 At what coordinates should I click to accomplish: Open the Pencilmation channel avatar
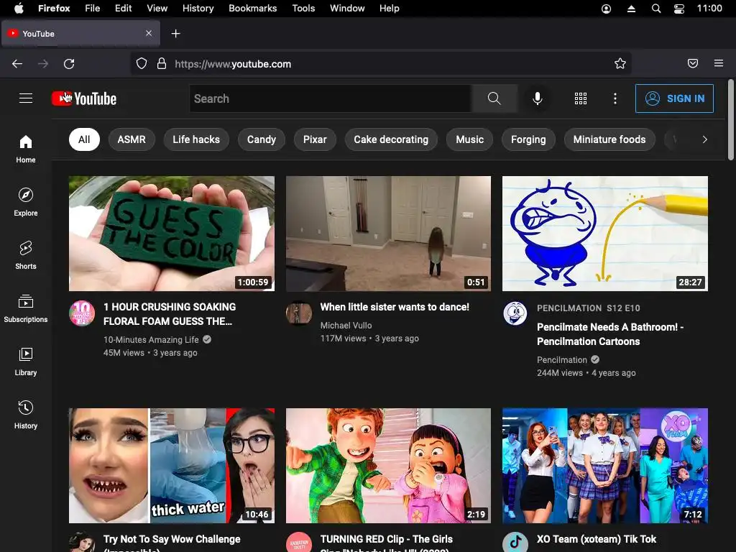[515, 313]
